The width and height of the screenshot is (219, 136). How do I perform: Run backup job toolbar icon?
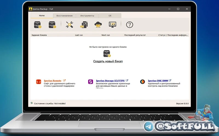point(52,25)
